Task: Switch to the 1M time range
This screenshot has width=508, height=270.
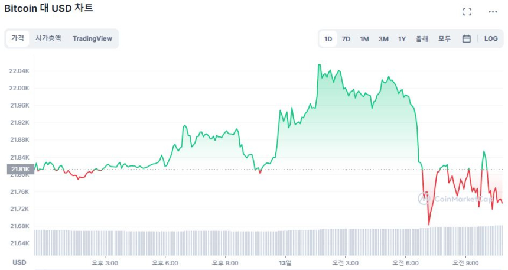Action: point(364,39)
